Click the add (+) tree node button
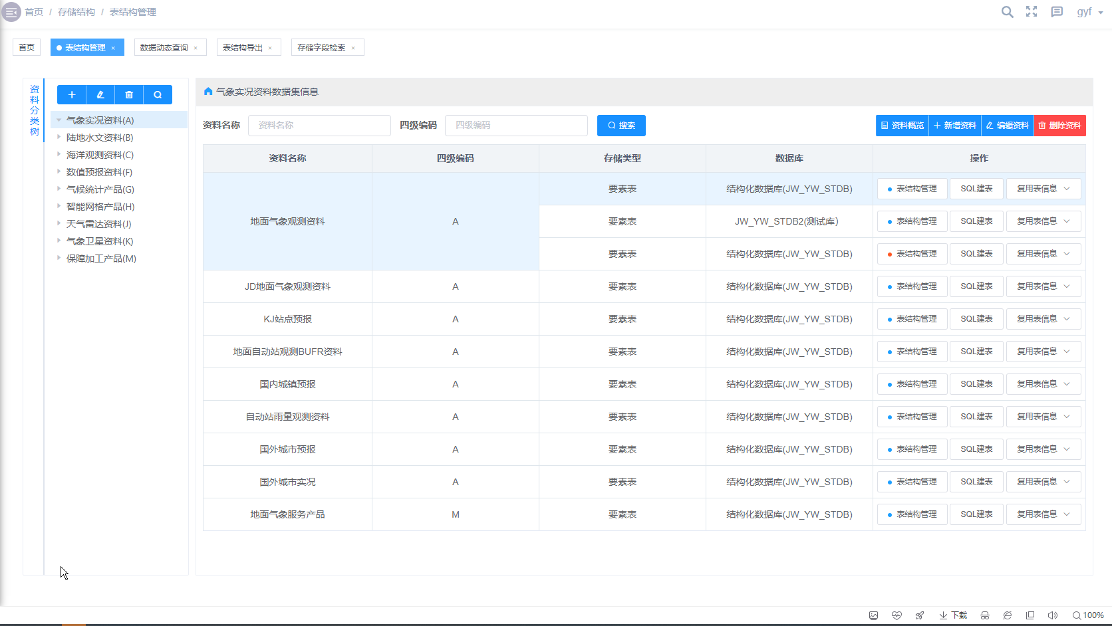 tap(72, 95)
